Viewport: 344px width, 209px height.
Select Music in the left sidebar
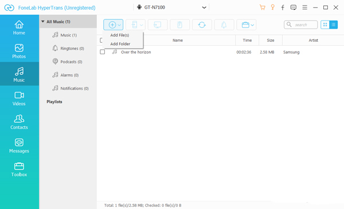coord(19,74)
